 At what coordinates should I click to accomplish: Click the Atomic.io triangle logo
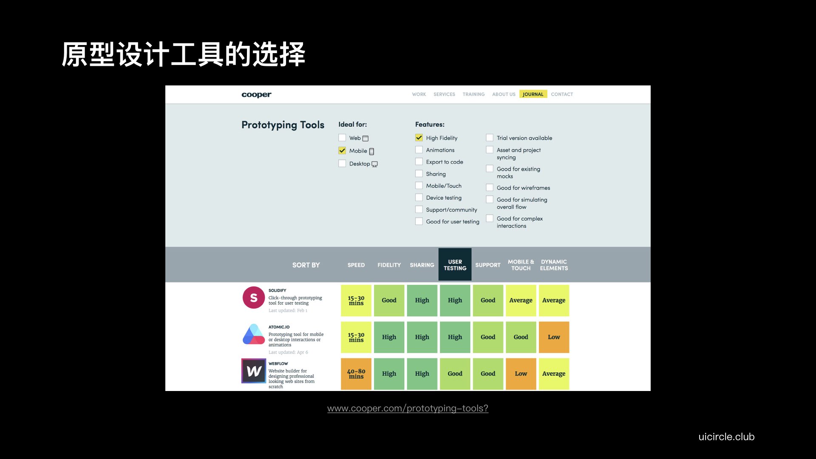tap(254, 334)
